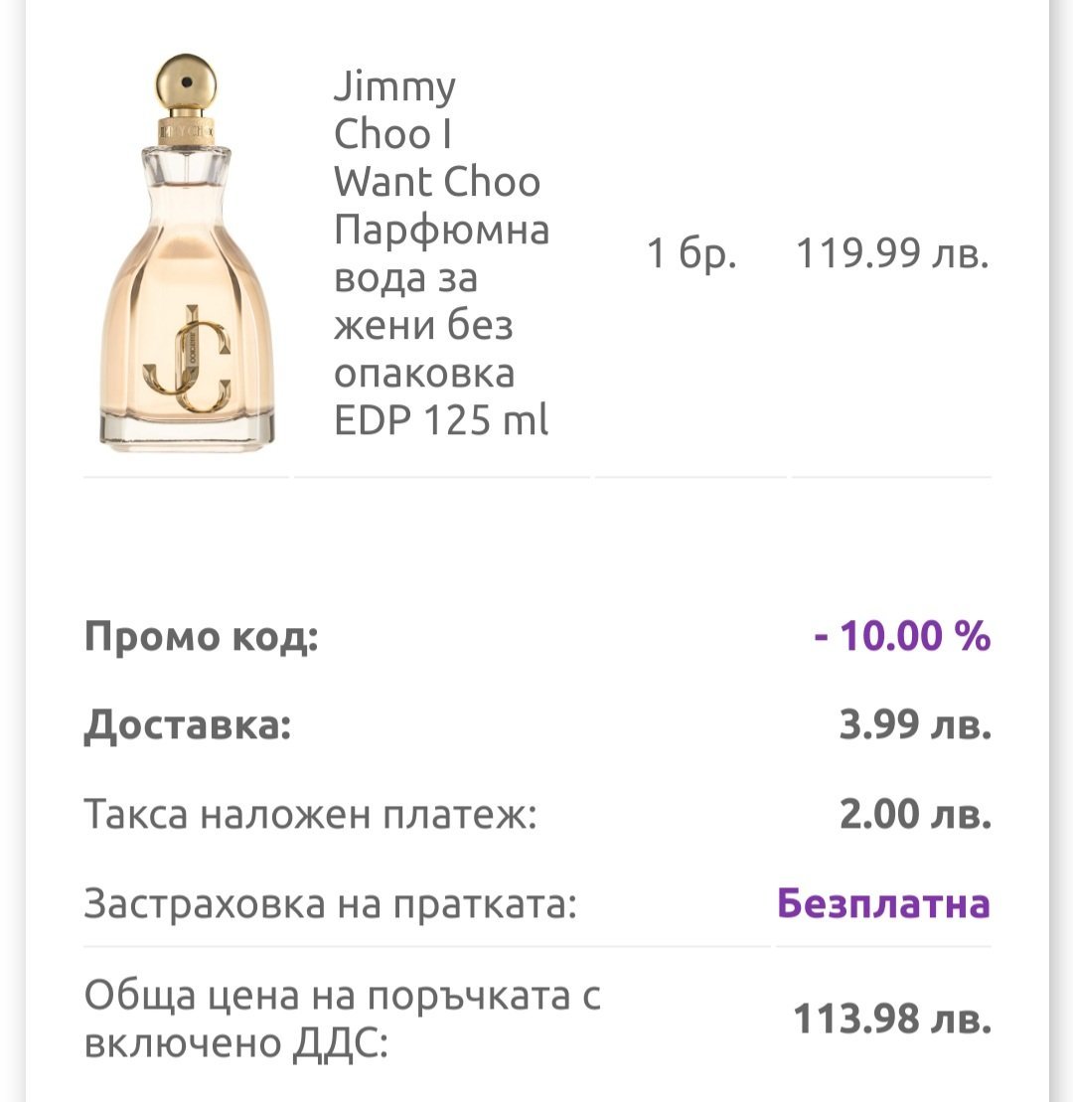Select the purple '- 10.00 %' discount value
Viewport: 1073px width, 1102px height.
pyautogui.click(x=902, y=636)
